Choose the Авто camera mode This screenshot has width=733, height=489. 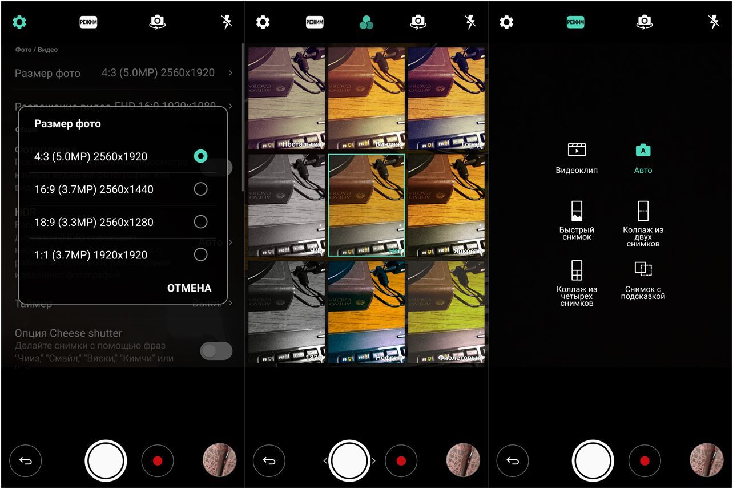pyautogui.click(x=643, y=157)
